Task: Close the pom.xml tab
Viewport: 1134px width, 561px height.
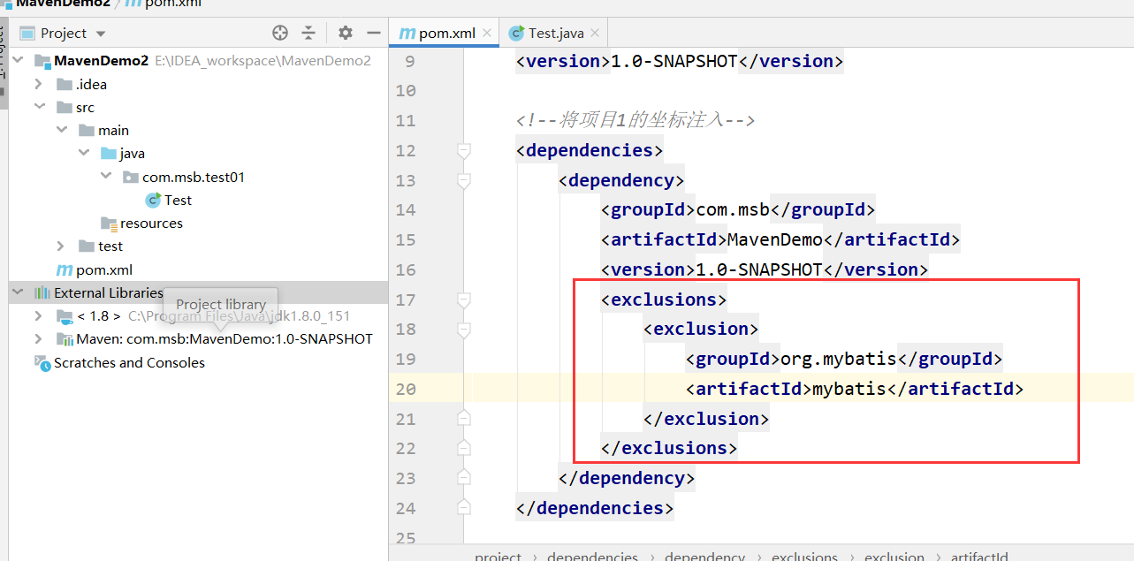Action: pos(487,34)
